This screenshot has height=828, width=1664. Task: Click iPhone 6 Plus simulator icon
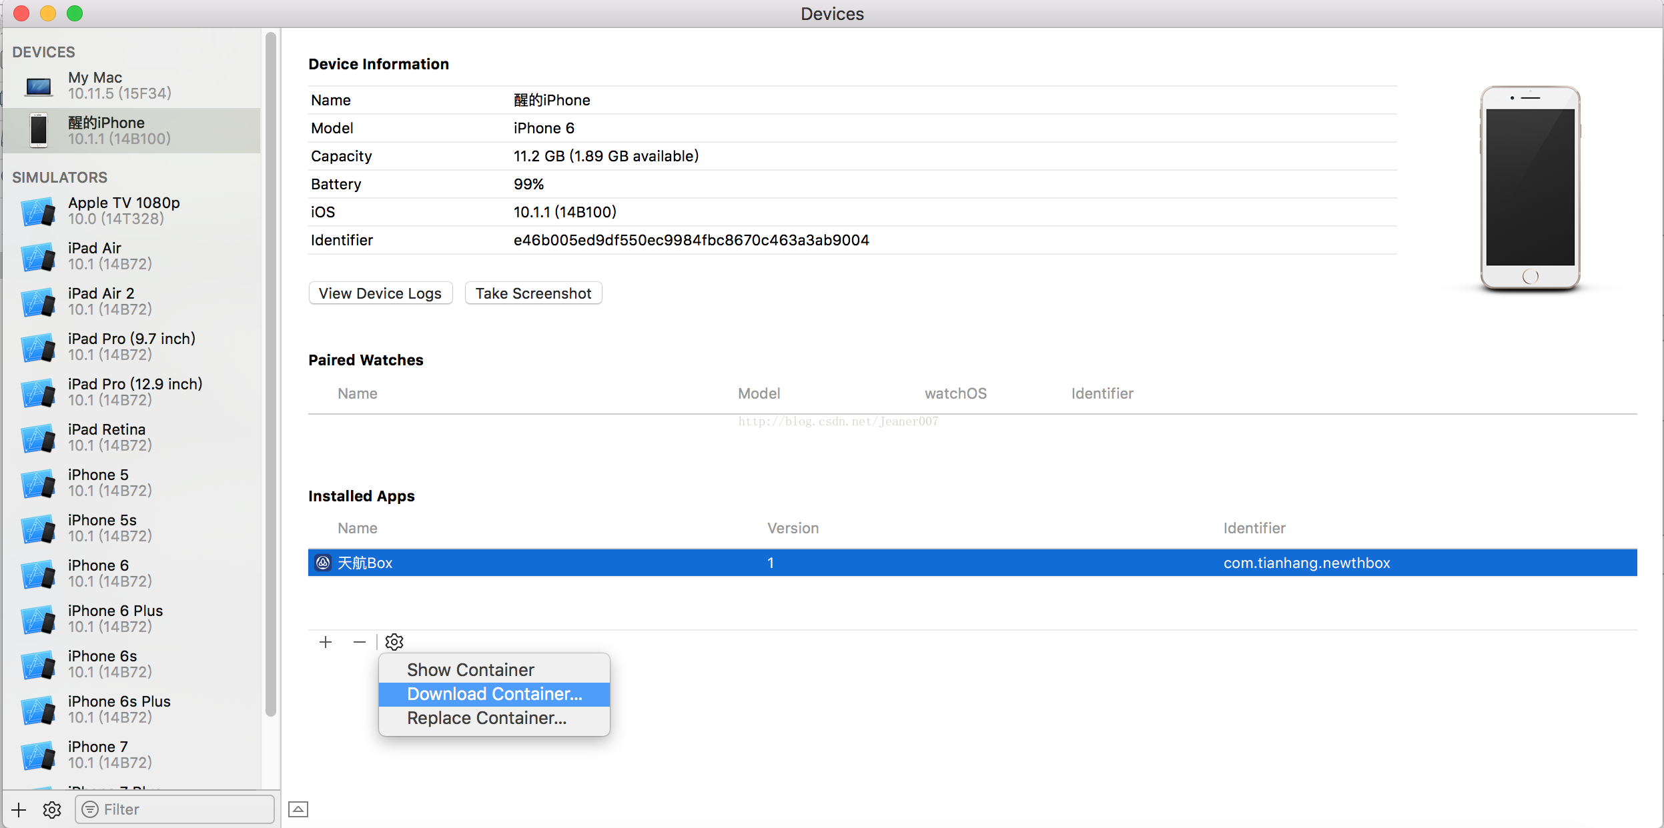click(x=38, y=619)
